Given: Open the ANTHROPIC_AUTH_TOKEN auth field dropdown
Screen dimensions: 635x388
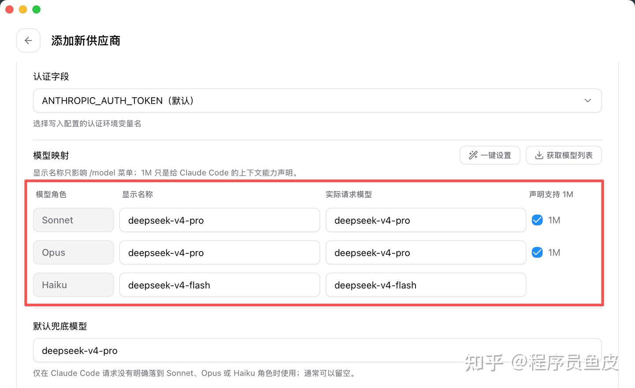Looking at the screenshot, I should pyautogui.click(x=317, y=101).
